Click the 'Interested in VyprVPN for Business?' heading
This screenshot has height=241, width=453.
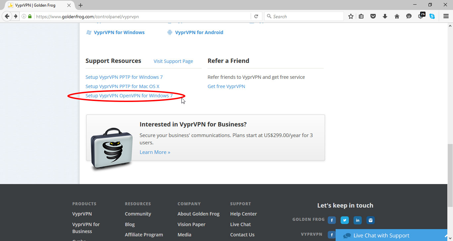(x=193, y=124)
